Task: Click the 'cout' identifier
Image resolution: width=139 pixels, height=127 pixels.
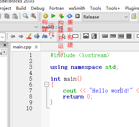Action: click(x=70, y=91)
